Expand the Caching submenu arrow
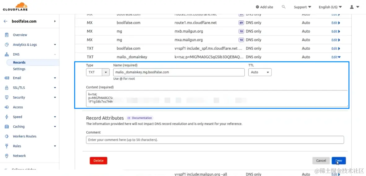This screenshot has width=366, height=176. pos(55,127)
